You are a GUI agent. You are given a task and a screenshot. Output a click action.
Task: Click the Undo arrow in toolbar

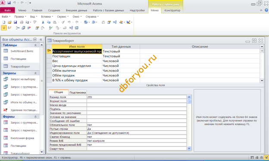(x=69, y=22)
